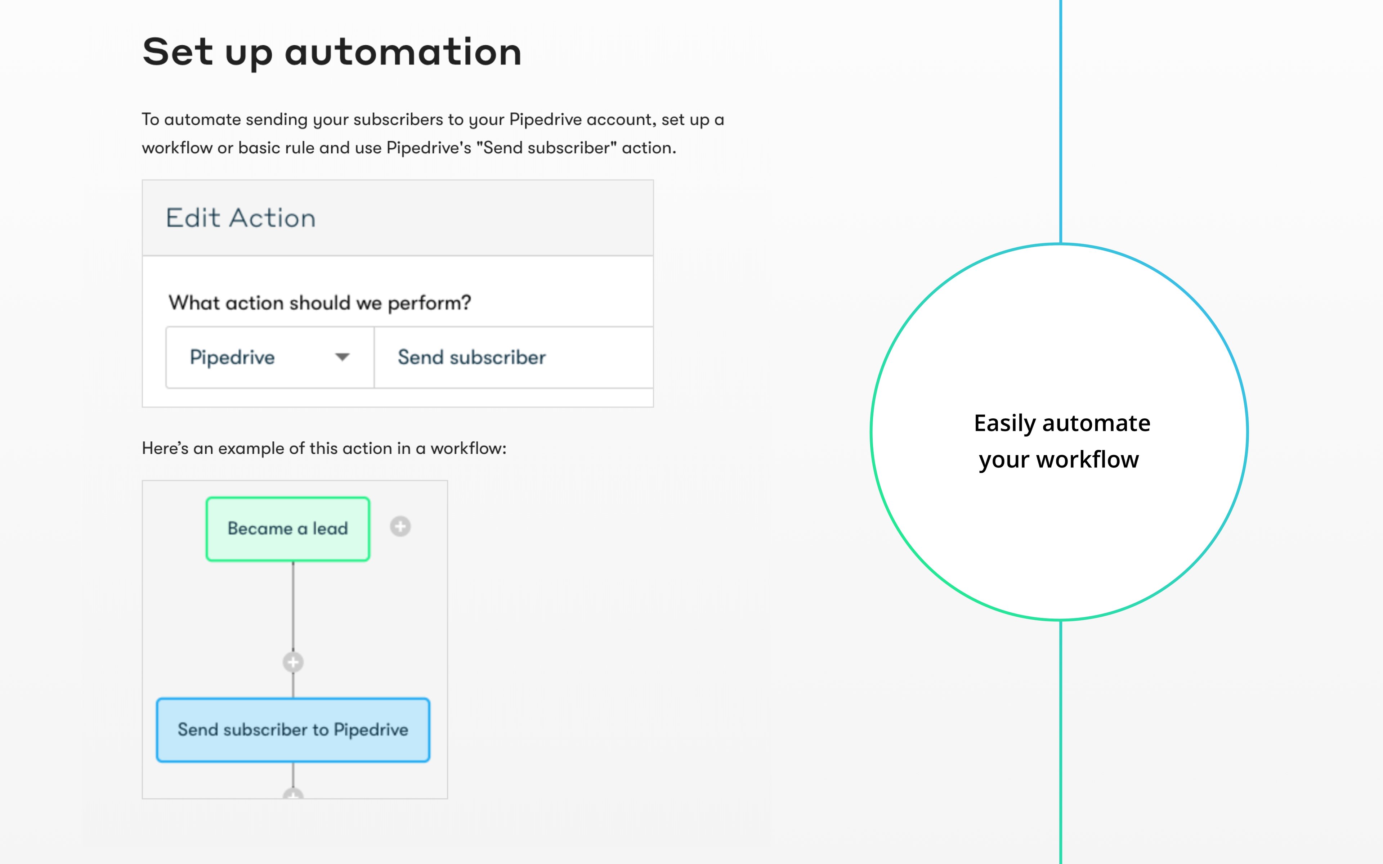Viewport: 1383px width, 864px height.
Task: Click 'Here's an example of this action' text
Action: point(324,449)
